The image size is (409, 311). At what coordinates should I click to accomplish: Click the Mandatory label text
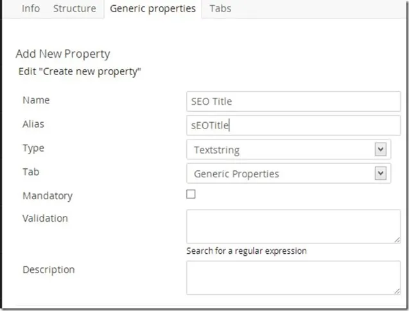coord(48,195)
